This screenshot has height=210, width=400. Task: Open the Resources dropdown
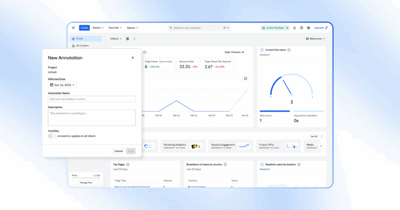click(x=315, y=39)
